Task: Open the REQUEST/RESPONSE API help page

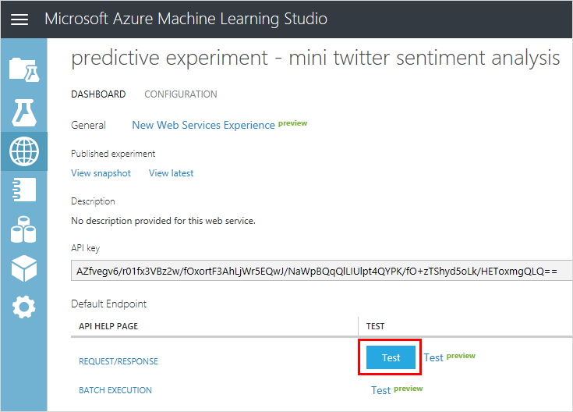Action: click(x=118, y=361)
